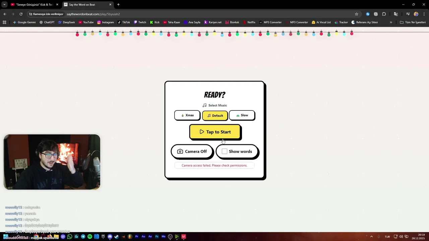Open Ana Sayfa bookmark
Viewport: 429px width, 241px height.
(192, 22)
